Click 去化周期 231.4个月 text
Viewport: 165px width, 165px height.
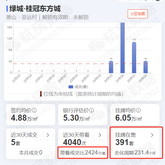pos(135,153)
